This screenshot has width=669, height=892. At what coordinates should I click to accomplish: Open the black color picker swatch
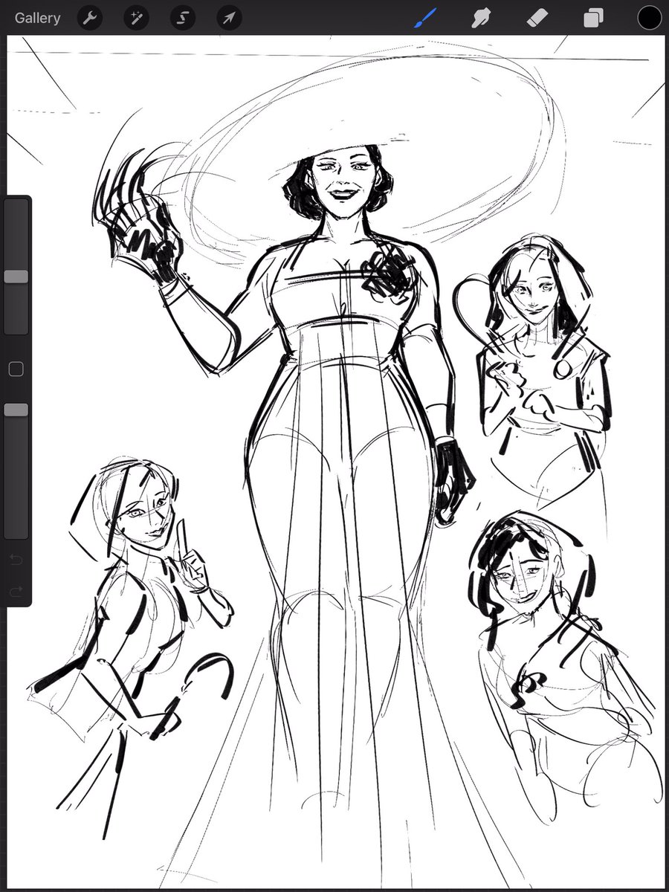(649, 18)
